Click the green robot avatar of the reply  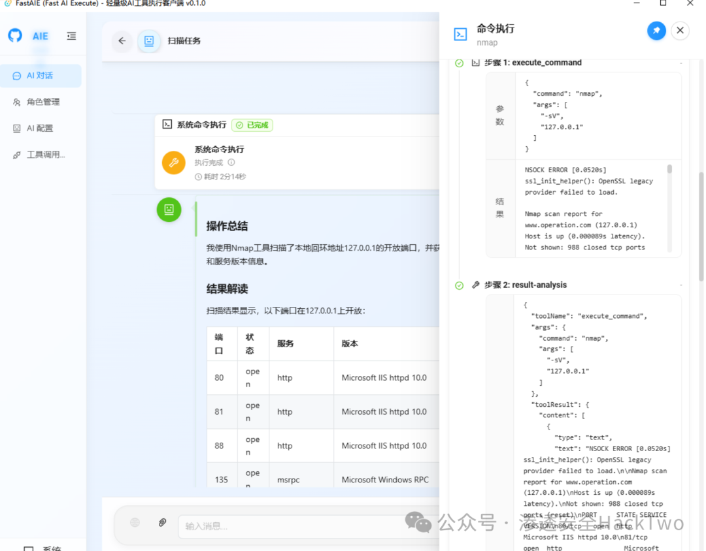[x=169, y=210]
